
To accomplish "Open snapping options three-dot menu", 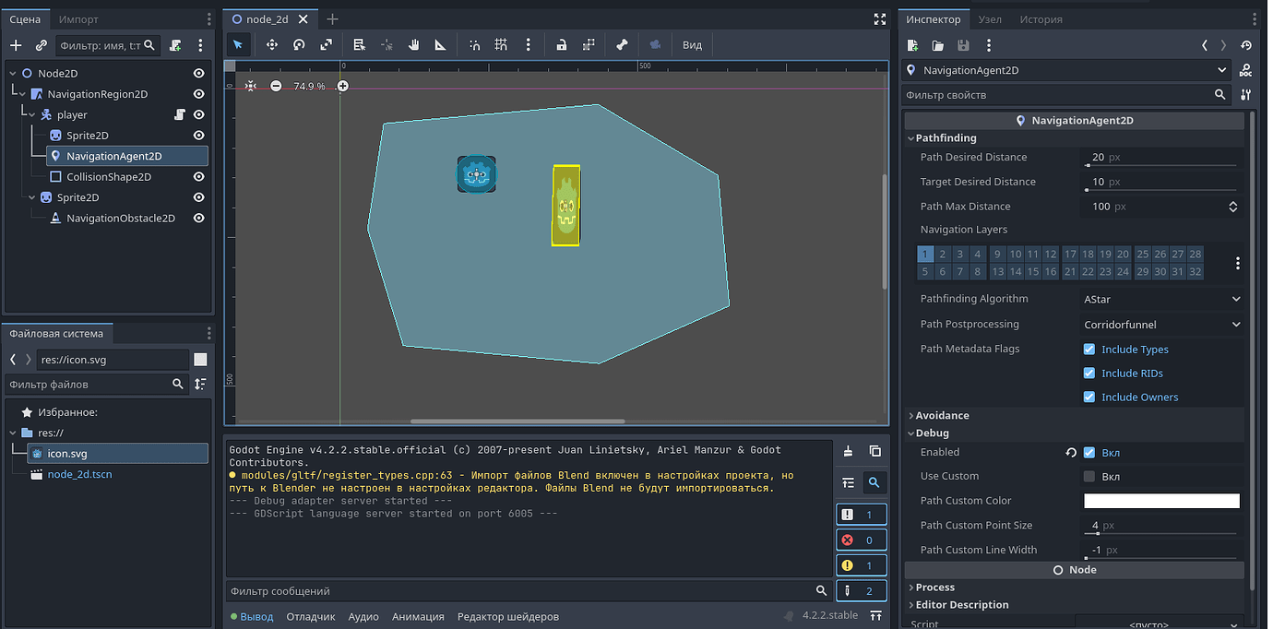I will click(x=528, y=44).
